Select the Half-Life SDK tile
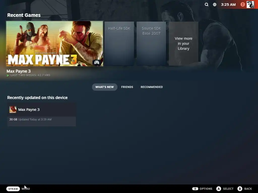Image resolution: width=258 pixels, height=193 pixels. coord(119,44)
